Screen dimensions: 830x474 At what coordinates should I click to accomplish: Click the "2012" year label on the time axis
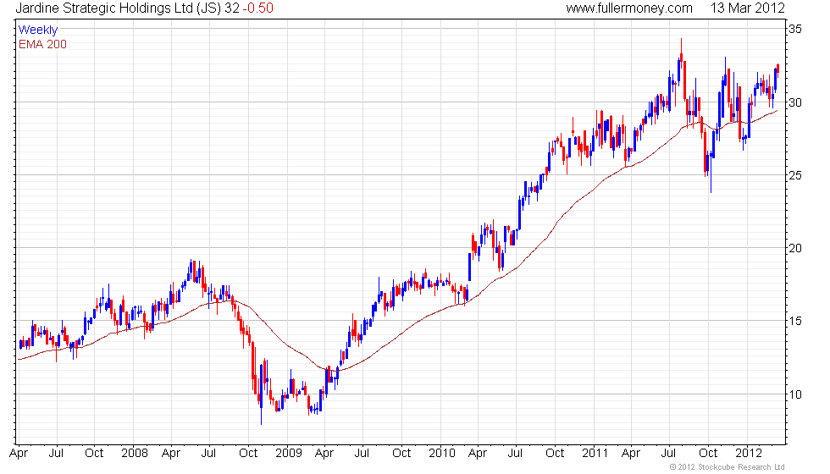pos(749,454)
